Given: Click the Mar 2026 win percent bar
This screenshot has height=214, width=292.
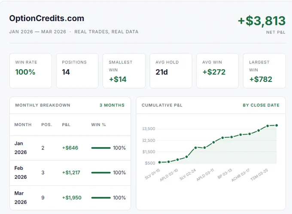Looking at the screenshot, I should point(101,198).
